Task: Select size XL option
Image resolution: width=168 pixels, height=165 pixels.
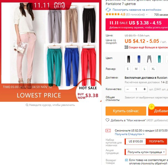Action: point(153,69)
